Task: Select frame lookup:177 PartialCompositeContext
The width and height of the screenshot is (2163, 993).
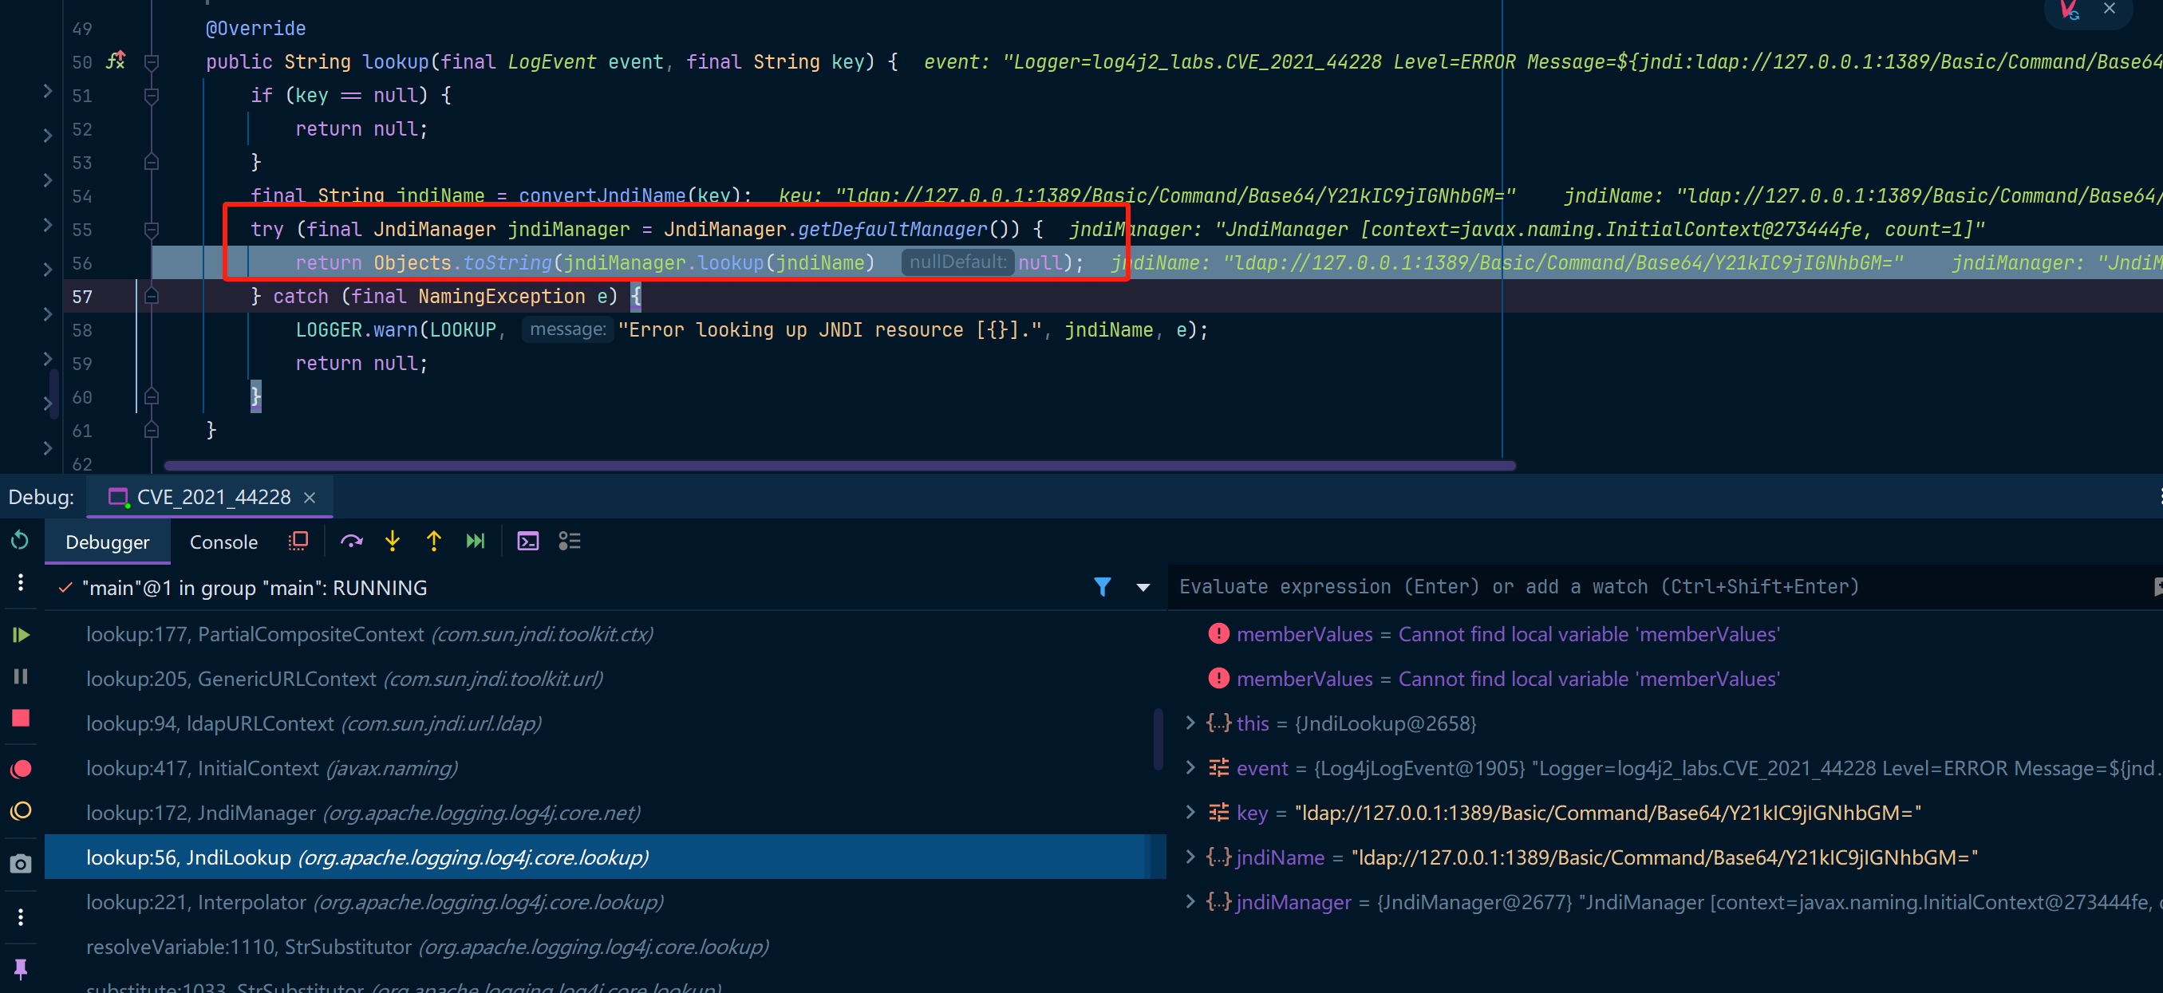Action: 605,634
